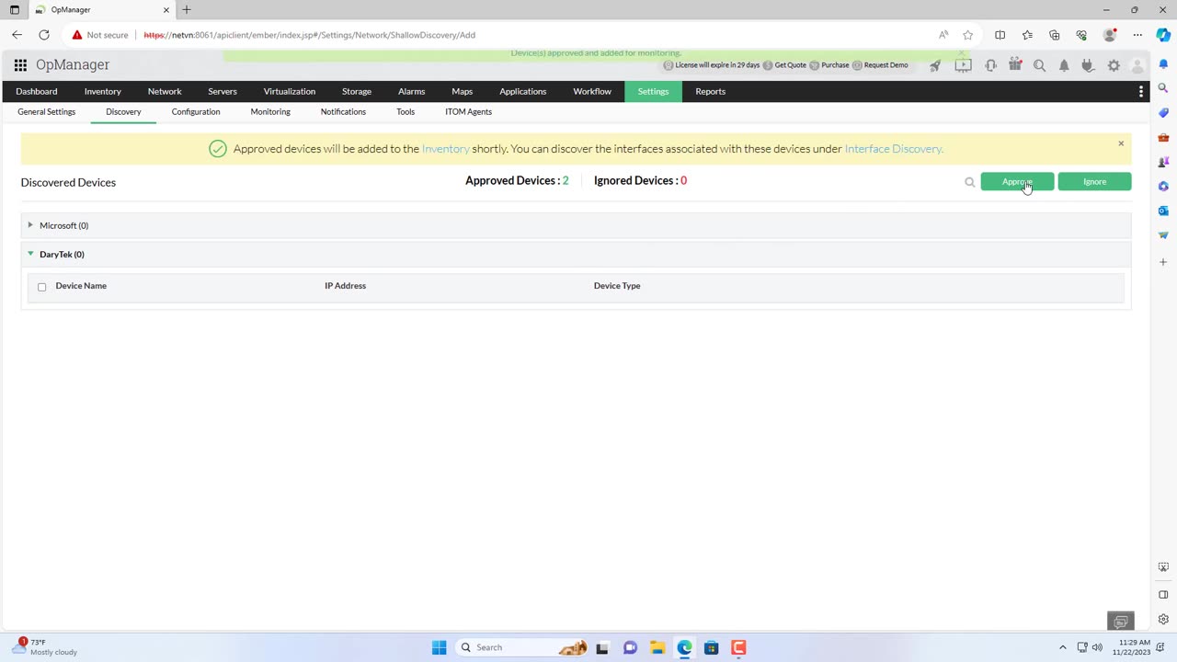Click the headset support icon
1177x662 pixels.
(990, 65)
